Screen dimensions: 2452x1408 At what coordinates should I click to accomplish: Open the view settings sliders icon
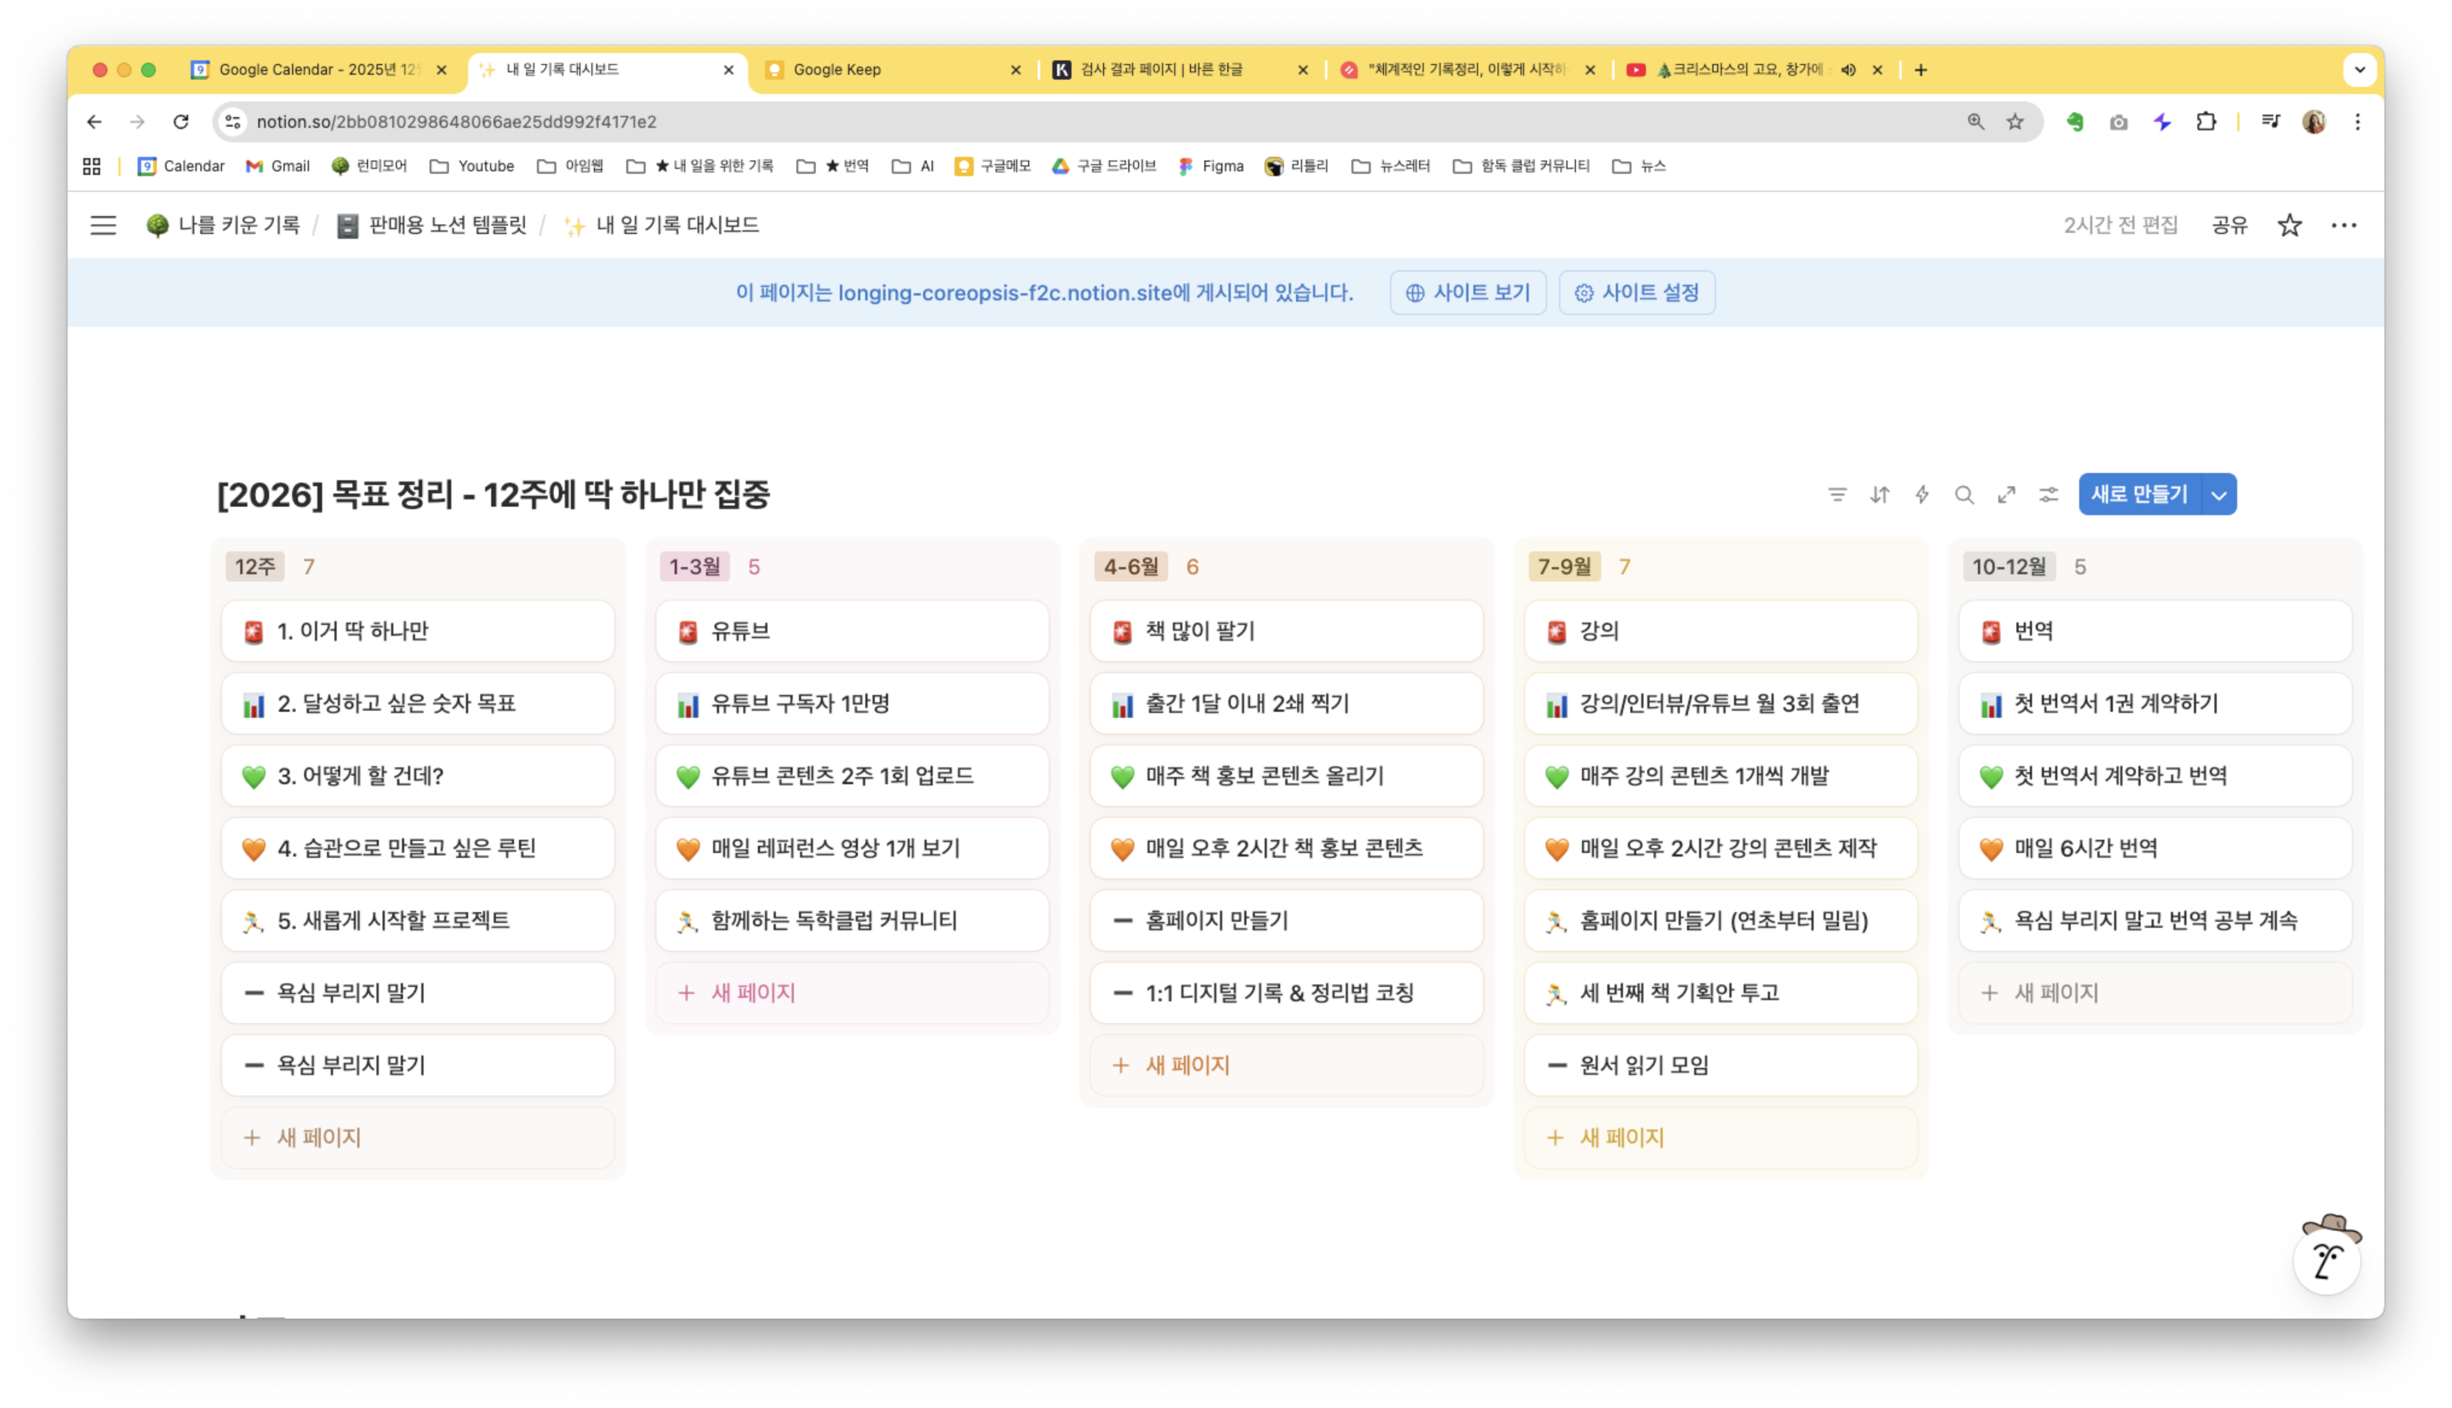(x=2049, y=494)
